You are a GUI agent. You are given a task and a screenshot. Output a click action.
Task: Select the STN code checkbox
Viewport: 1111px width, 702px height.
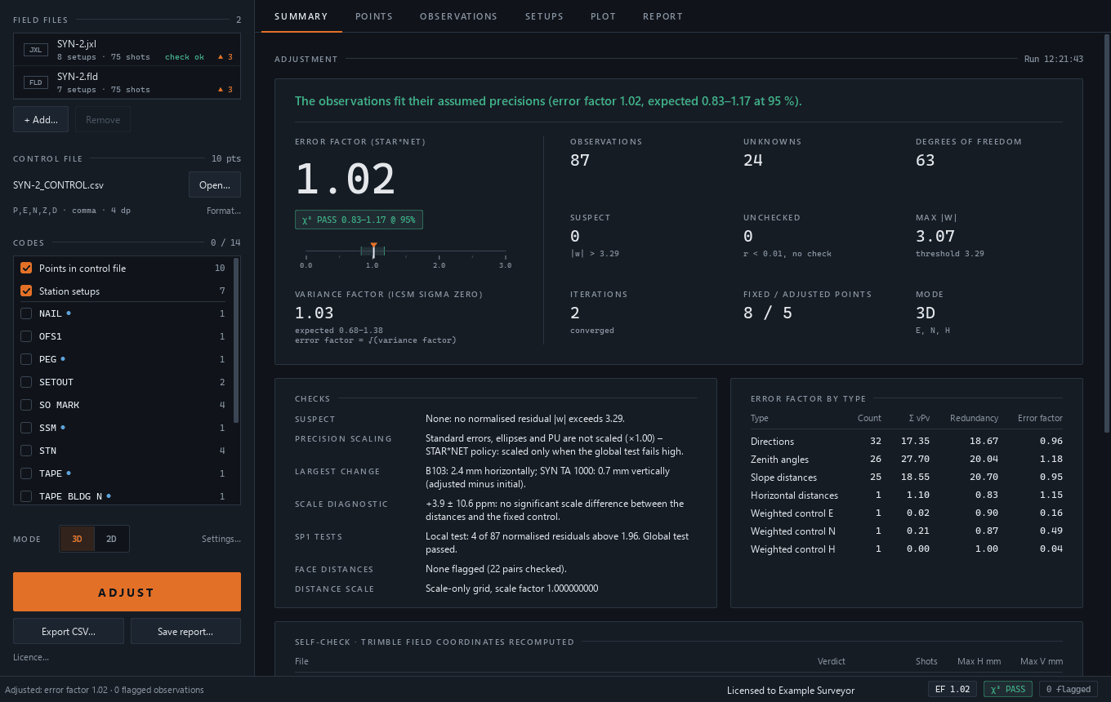26,451
